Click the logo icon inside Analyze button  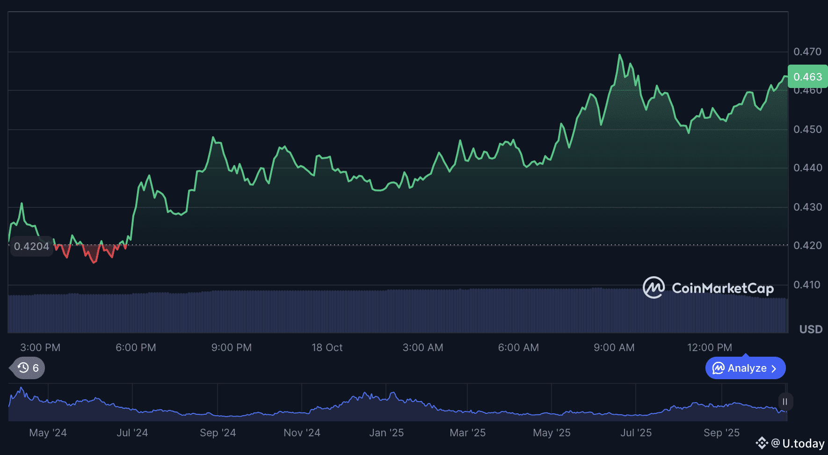pyautogui.click(x=718, y=368)
